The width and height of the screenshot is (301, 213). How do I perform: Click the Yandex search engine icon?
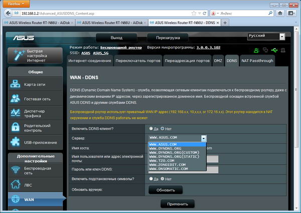coord(213,13)
